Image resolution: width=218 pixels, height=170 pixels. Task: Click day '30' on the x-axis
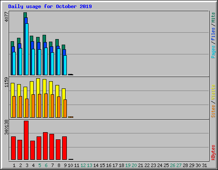[x=198, y=165]
